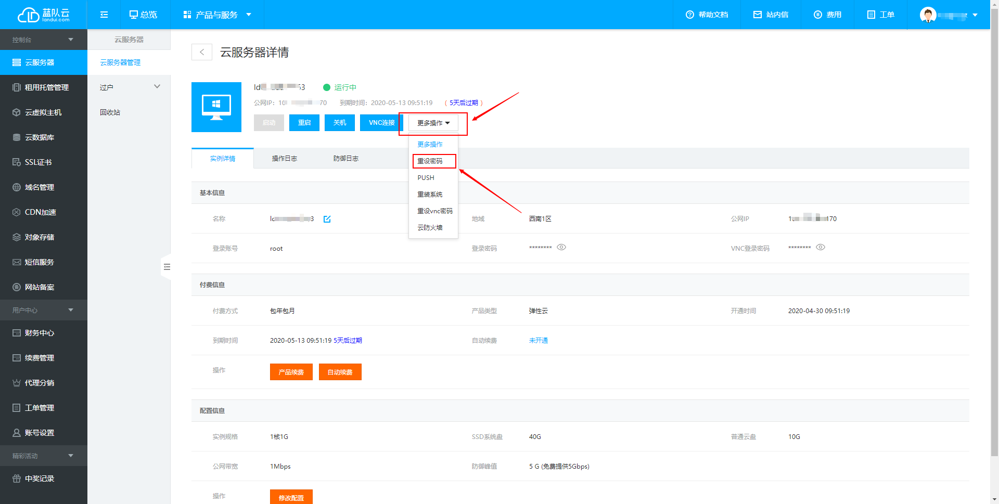Select 云服务器 in sidebar
The image size is (999, 504).
(44, 62)
